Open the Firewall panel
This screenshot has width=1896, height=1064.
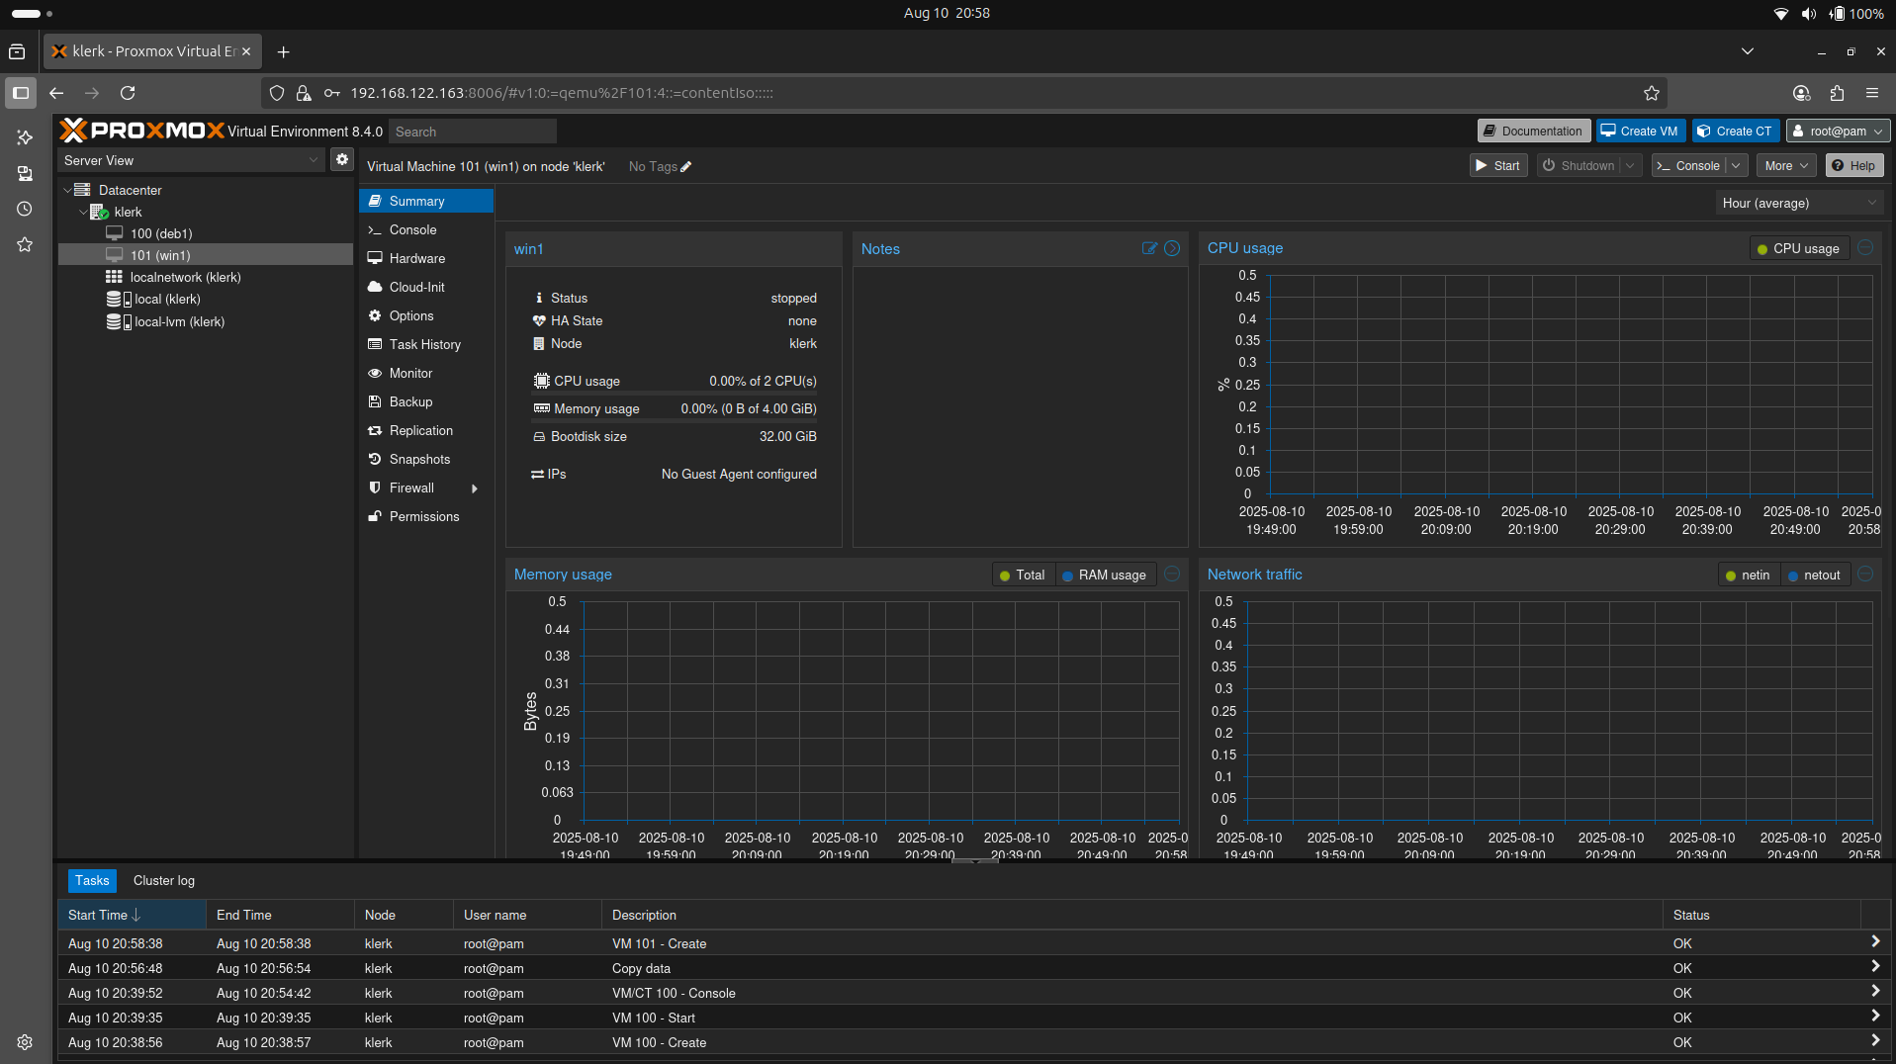(410, 488)
